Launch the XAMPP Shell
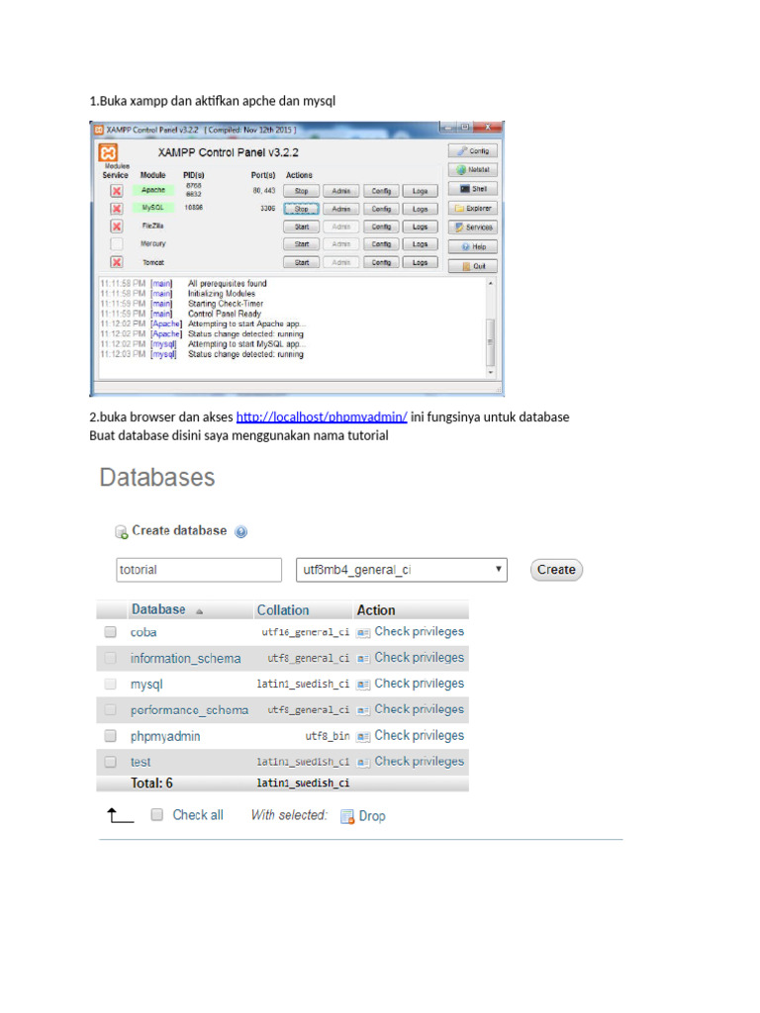The height and width of the screenshot is (1013, 760). (x=472, y=188)
